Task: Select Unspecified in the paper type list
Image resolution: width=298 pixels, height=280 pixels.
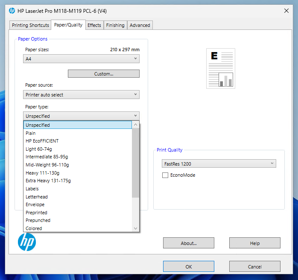Action: point(78,125)
